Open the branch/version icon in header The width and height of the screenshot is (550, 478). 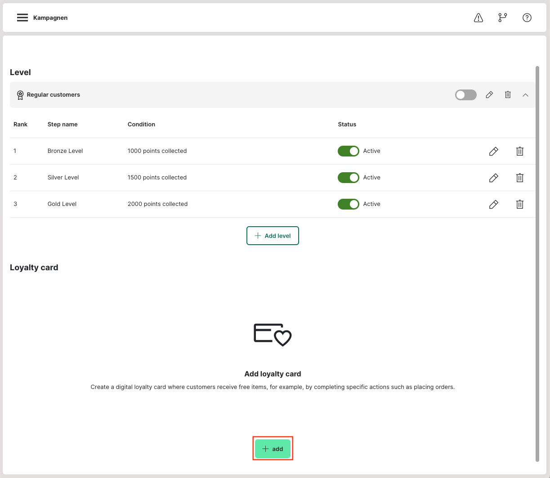point(503,18)
